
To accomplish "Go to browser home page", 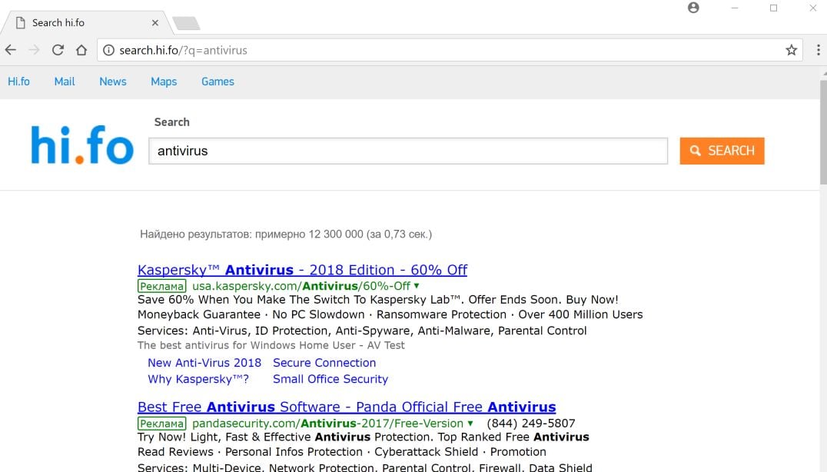I will [x=81, y=50].
